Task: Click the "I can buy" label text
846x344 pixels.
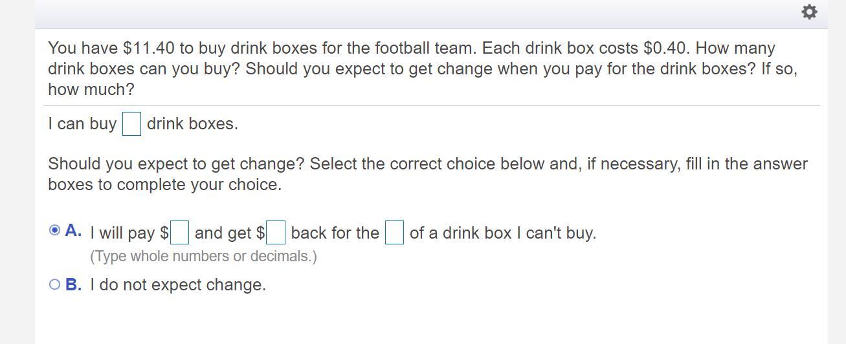Action: tap(82, 124)
